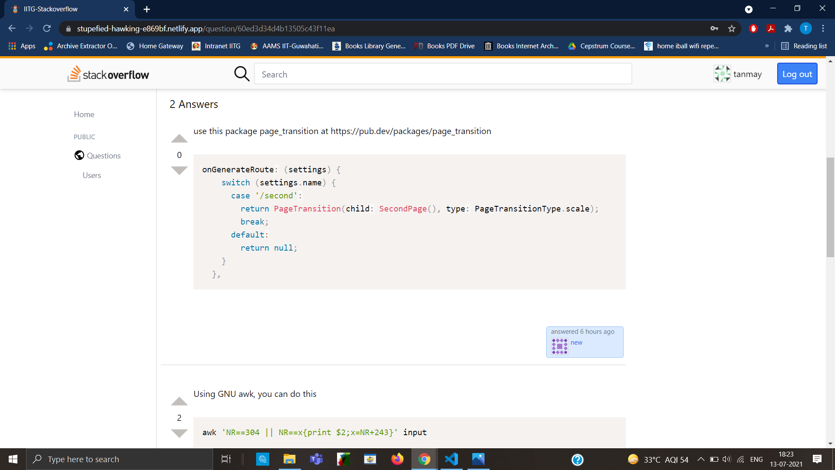
Task: Click the Stack Overflow logo
Action: click(108, 74)
